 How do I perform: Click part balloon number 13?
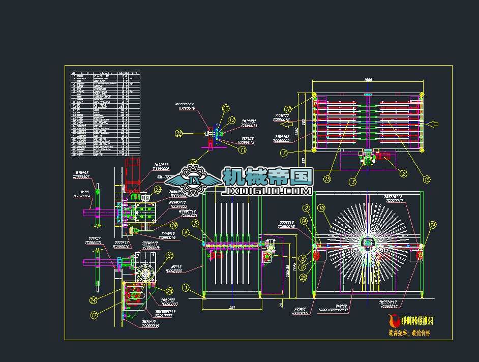(x=225, y=108)
